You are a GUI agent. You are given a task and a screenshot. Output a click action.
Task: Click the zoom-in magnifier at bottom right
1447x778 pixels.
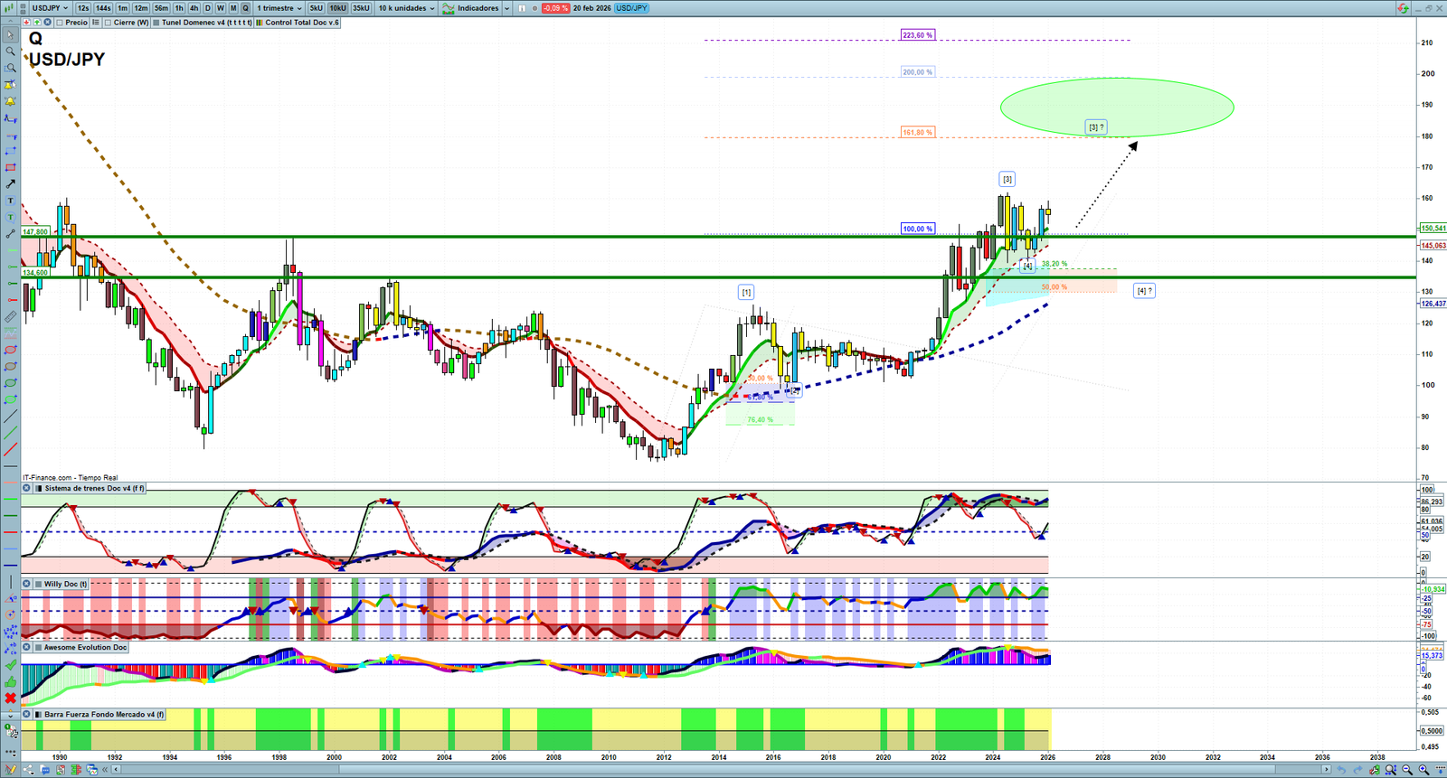point(1423,770)
